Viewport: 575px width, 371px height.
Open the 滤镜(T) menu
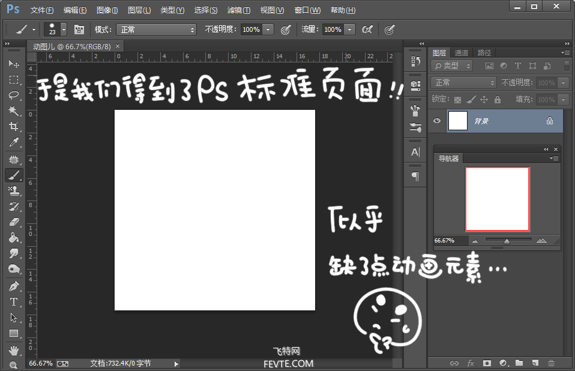(x=238, y=10)
